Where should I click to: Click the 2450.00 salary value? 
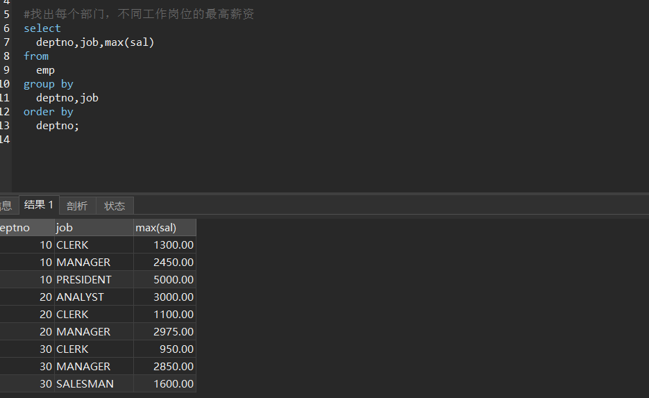[x=165, y=263]
